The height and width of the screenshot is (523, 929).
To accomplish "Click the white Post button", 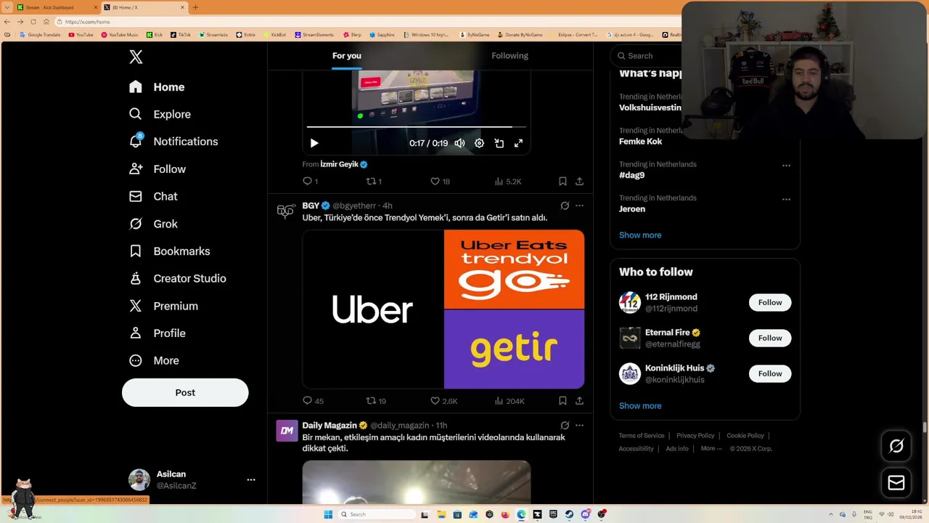I will 185,392.
